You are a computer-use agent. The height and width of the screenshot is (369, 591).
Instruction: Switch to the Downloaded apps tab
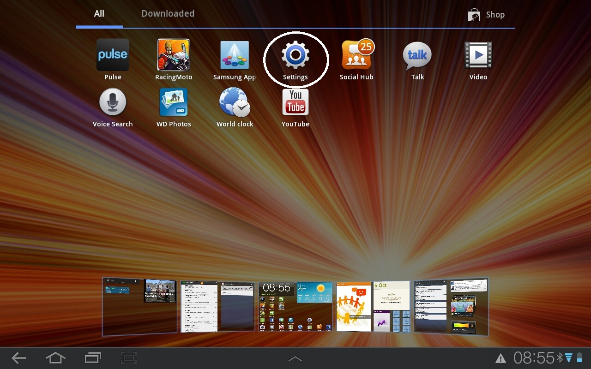(x=168, y=14)
